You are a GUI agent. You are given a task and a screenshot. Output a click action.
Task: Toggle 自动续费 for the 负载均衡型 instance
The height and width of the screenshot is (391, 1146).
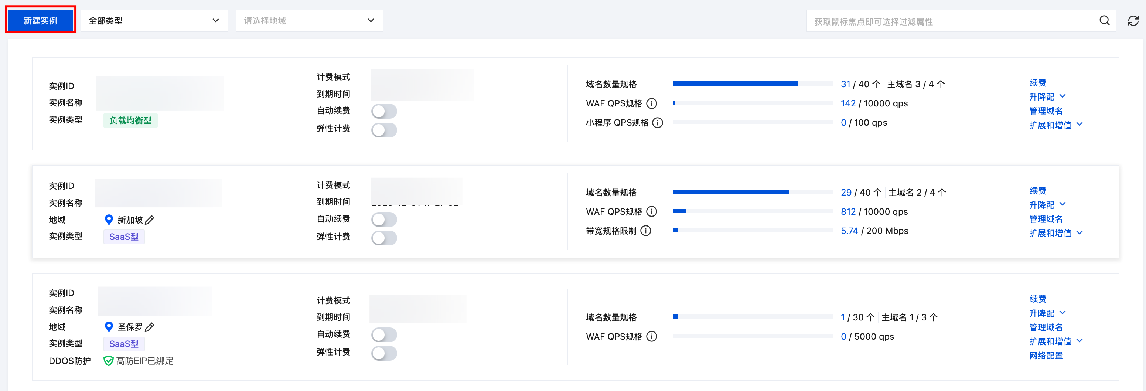(x=384, y=111)
